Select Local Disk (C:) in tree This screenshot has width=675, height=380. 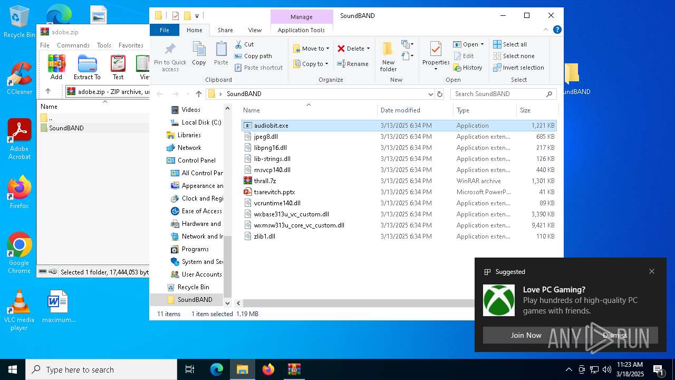(x=201, y=122)
